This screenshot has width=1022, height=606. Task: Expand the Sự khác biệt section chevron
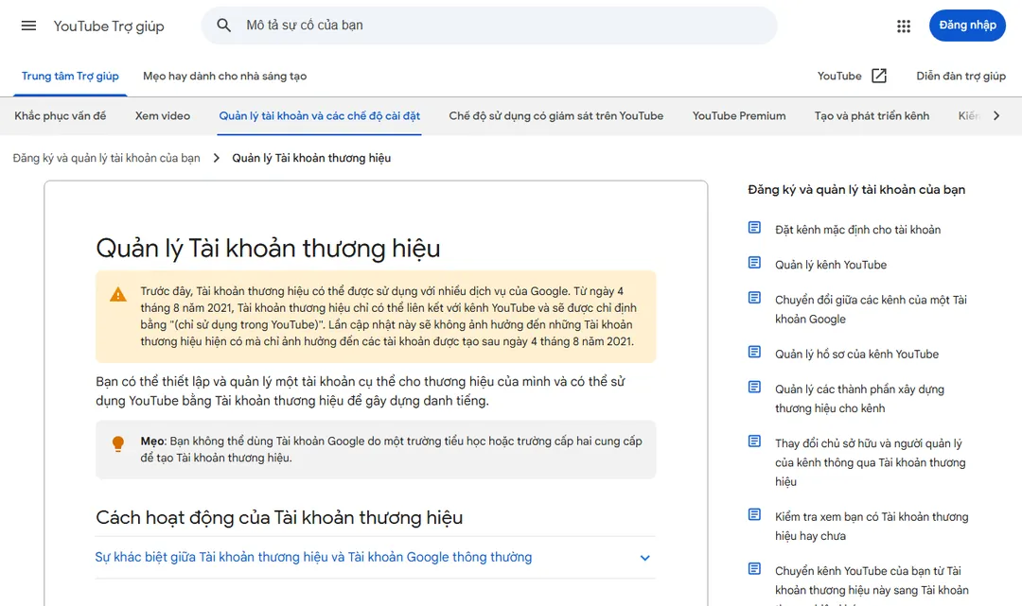[x=644, y=558]
